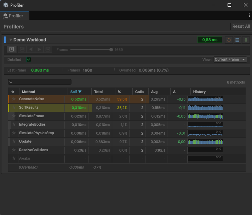This screenshot has width=252, height=215.
Task: Click the 35,2% percentage cell
Action: point(122,108)
